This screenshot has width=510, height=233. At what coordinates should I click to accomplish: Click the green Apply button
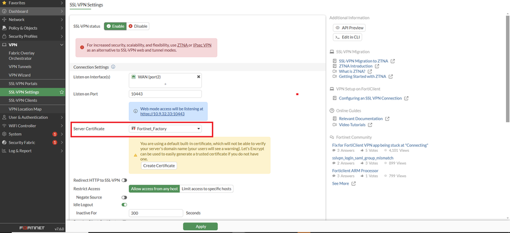(200, 226)
